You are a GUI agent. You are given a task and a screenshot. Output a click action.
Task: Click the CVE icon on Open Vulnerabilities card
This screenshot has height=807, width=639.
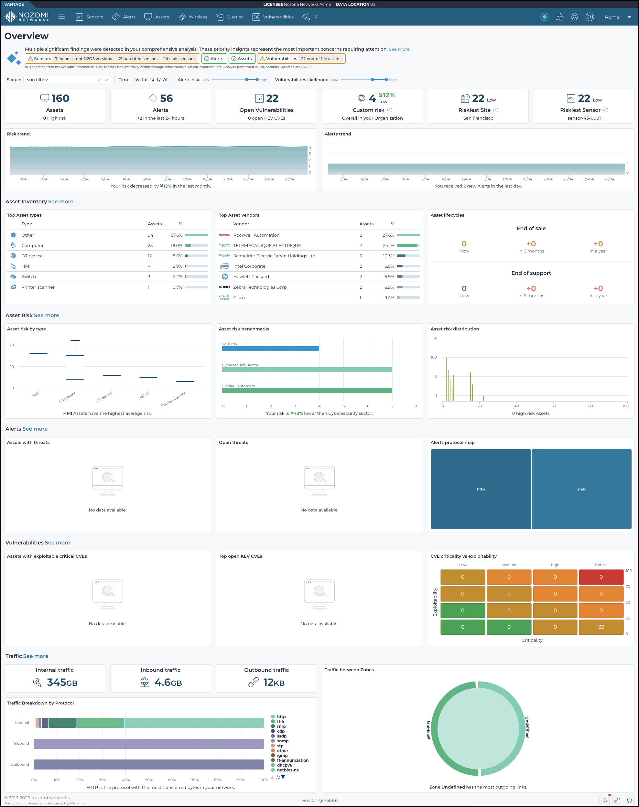[259, 98]
